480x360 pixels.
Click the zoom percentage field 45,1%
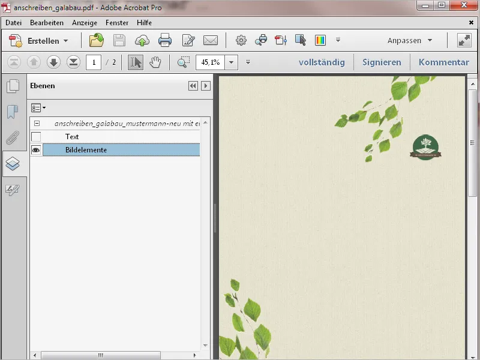tap(211, 62)
